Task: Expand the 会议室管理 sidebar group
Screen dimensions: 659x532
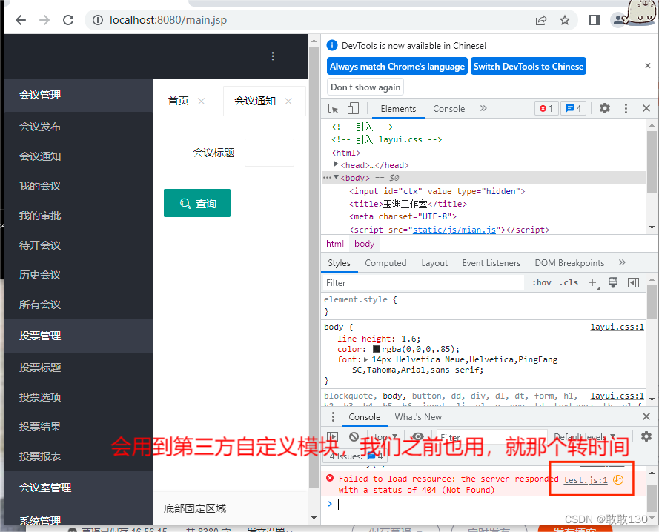Action: coord(78,488)
